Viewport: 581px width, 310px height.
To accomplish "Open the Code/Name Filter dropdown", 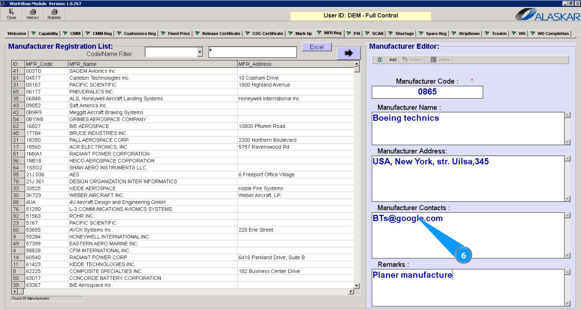I will pos(200,52).
